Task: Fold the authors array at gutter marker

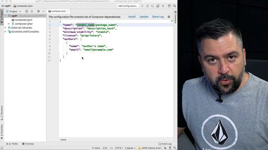Action: 58,39
